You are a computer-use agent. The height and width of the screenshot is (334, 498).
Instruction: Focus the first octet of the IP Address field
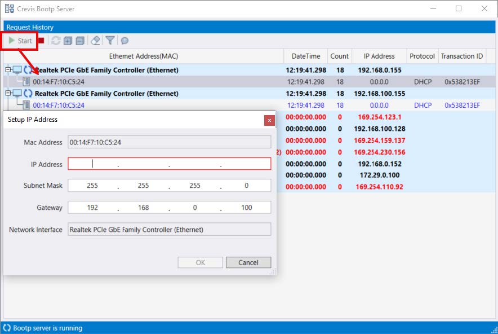pyautogui.click(x=92, y=164)
